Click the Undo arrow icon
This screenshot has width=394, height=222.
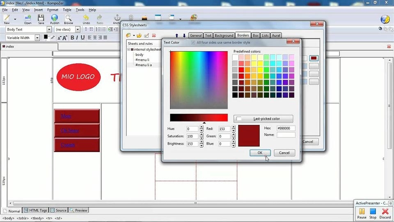click(86, 18)
